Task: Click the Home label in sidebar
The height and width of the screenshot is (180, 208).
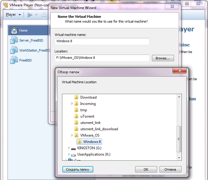Action: tap(23, 30)
